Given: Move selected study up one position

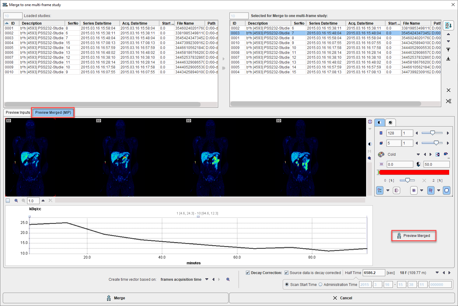Looking at the screenshot, I should click(448, 34).
